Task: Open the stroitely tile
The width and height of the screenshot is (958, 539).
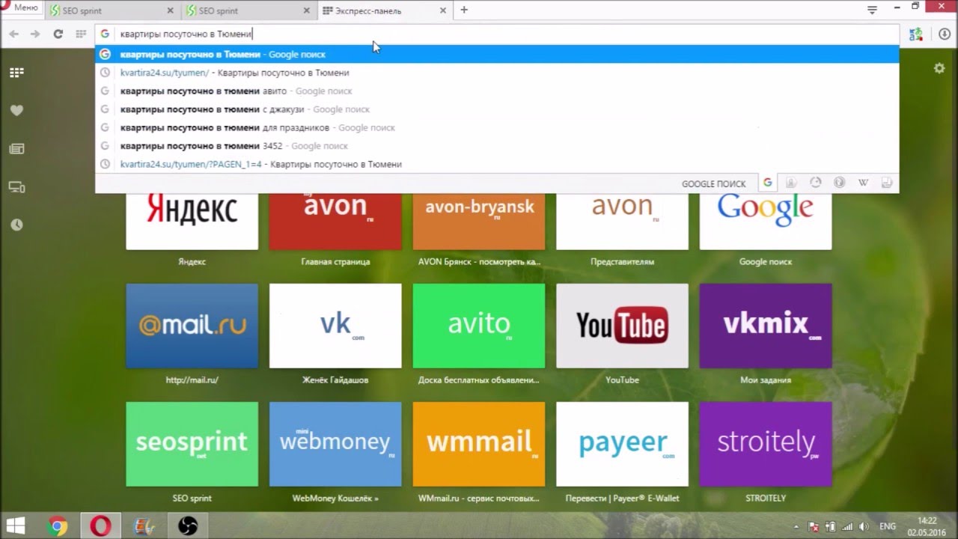Action: tap(766, 444)
